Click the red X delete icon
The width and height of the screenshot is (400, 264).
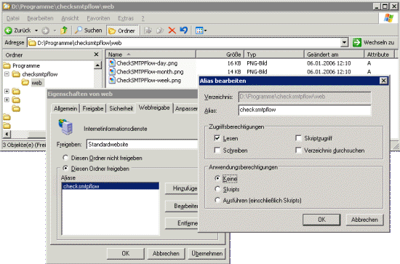click(x=172, y=31)
